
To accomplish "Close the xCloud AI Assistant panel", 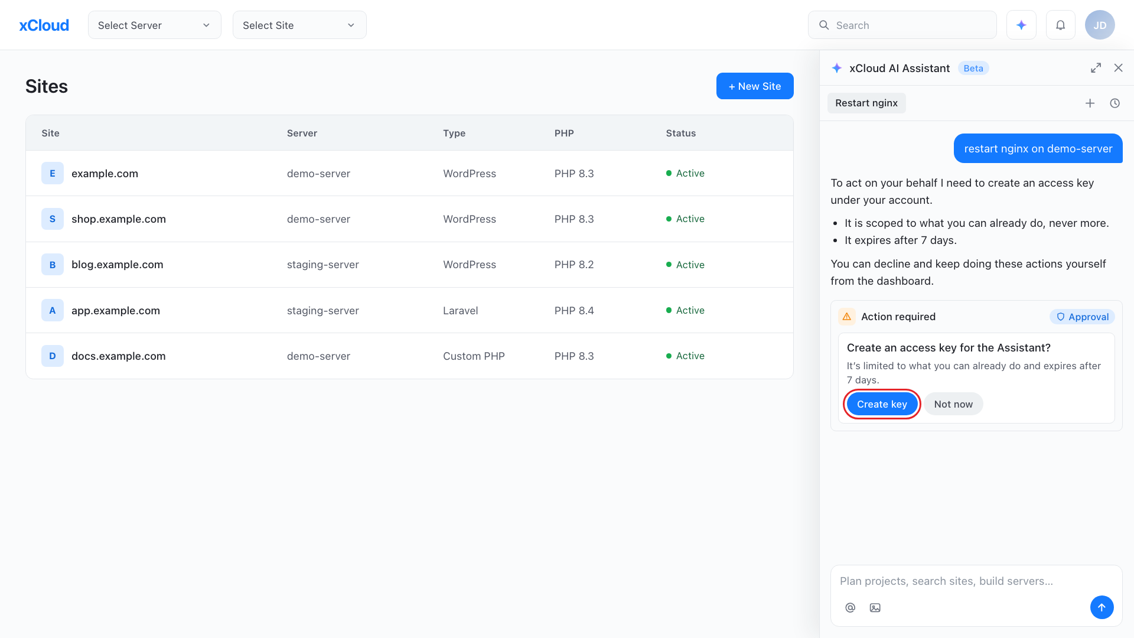I will (1118, 68).
